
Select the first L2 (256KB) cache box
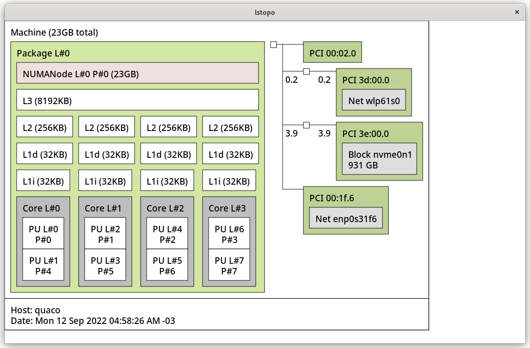(x=44, y=127)
